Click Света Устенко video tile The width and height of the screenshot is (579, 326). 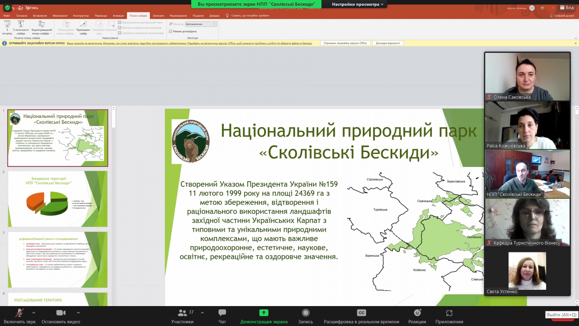tap(527, 271)
